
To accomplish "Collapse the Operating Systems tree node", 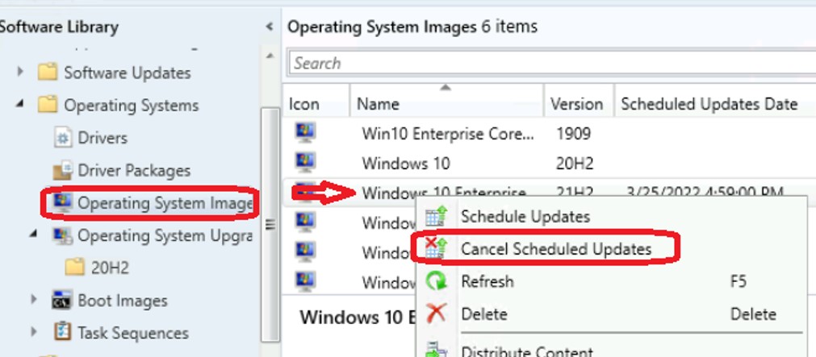I will [20, 104].
